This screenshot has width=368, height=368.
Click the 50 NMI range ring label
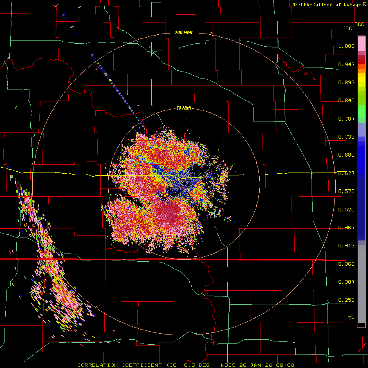coord(184,108)
